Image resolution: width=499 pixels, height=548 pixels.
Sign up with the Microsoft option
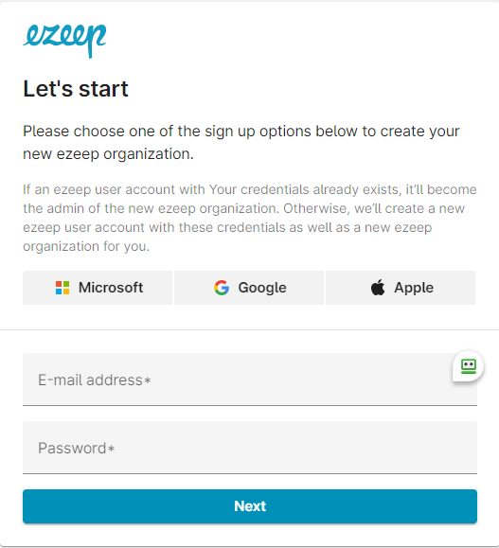[98, 288]
